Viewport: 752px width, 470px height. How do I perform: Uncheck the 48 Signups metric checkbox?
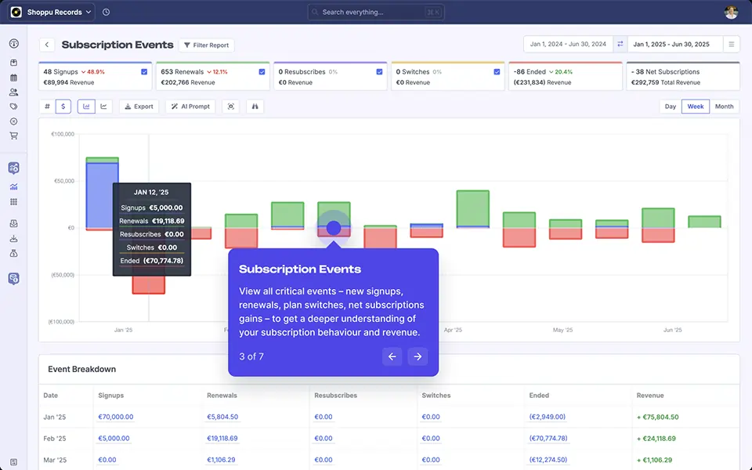(143, 71)
